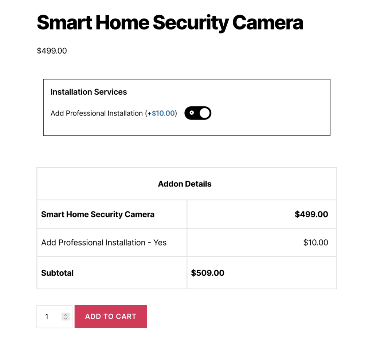This screenshot has width=373, height=338.
Task: Click the Subtotal label in the table
Action: coord(57,273)
